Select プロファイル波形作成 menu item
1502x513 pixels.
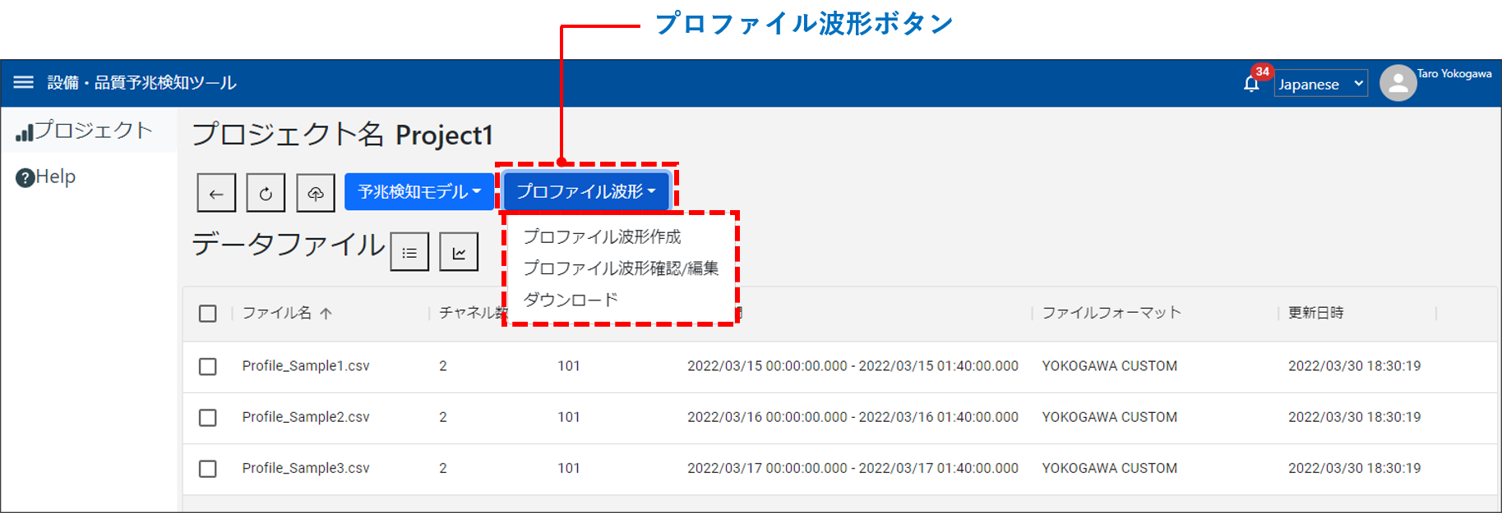pyautogui.click(x=603, y=236)
